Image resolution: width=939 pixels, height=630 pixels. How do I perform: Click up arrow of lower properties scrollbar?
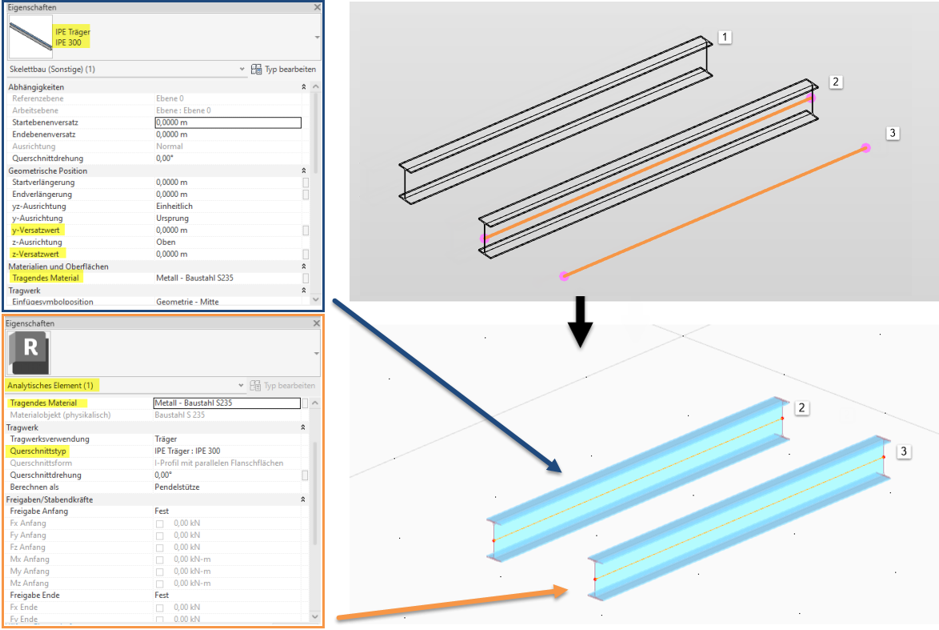coord(315,403)
